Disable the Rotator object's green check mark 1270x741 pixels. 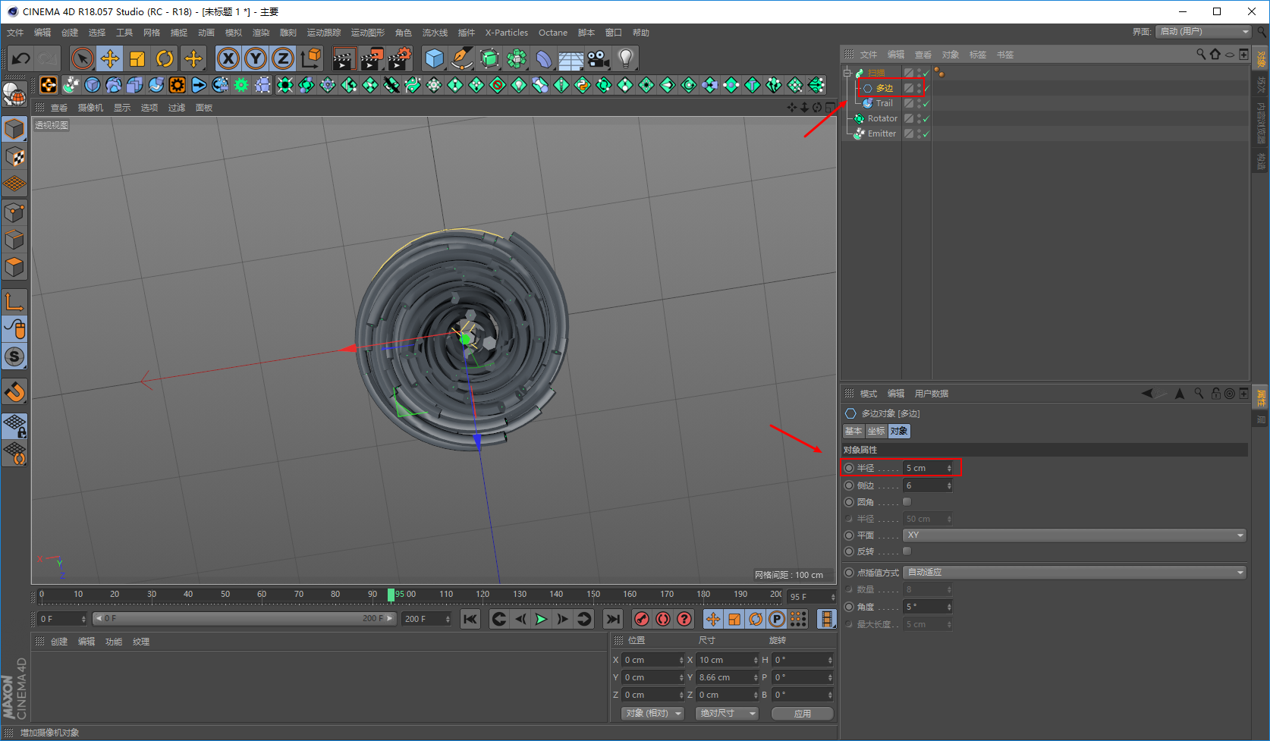coord(926,119)
